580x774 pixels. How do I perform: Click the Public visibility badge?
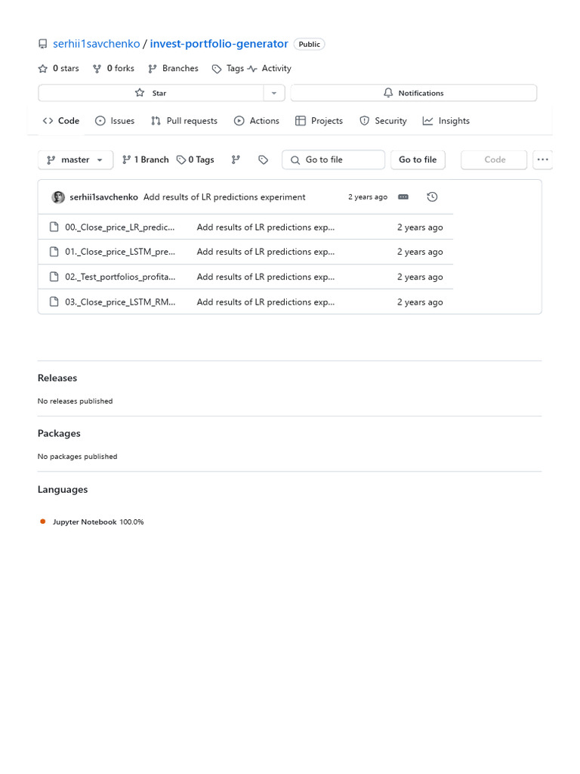point(309,45)
